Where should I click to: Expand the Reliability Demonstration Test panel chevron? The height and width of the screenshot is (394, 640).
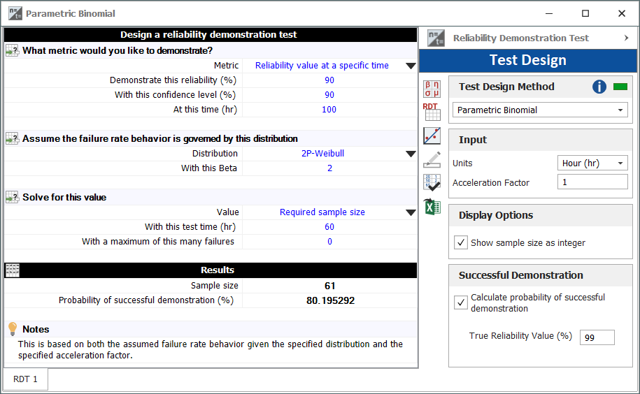(626, 38)
